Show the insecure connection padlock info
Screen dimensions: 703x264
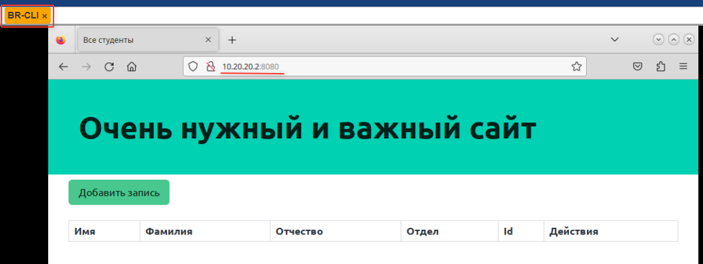point(210,66)
